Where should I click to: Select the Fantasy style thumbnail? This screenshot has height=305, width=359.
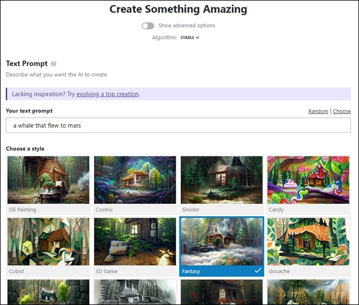pos(222,242)
